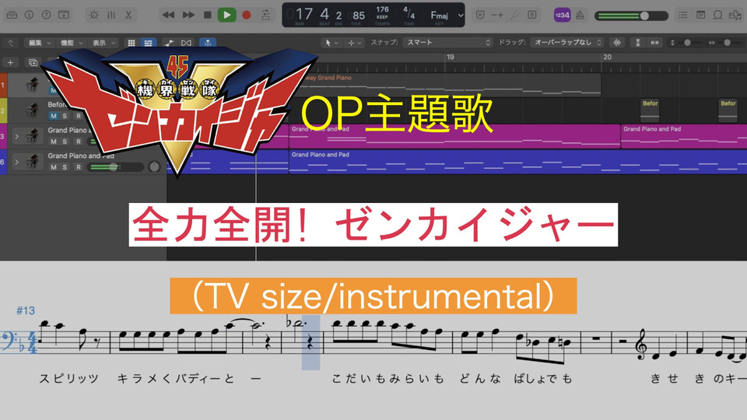Click the tuner icon in control bar
Screen dimensions: 747x420
(x=514, y=15)
